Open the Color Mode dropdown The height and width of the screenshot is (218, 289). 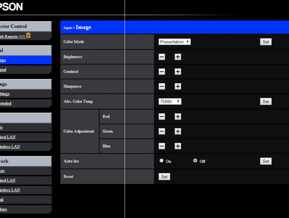(x=174, y=42)
